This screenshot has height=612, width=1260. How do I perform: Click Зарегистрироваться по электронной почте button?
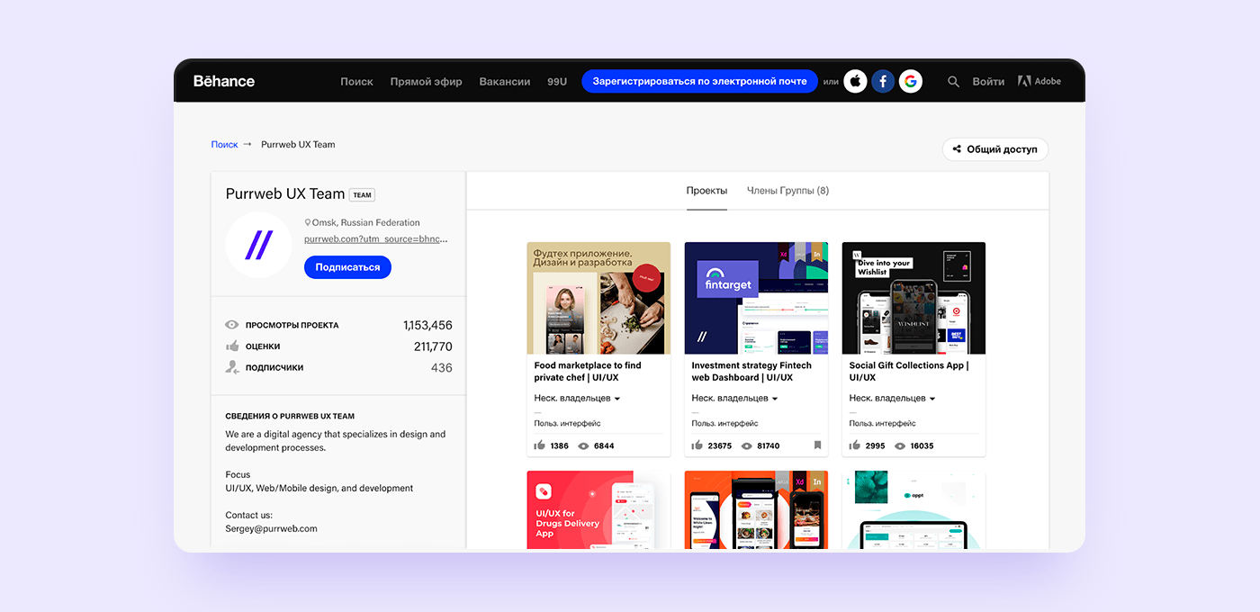pyautogui.click(x=699, y=81)
